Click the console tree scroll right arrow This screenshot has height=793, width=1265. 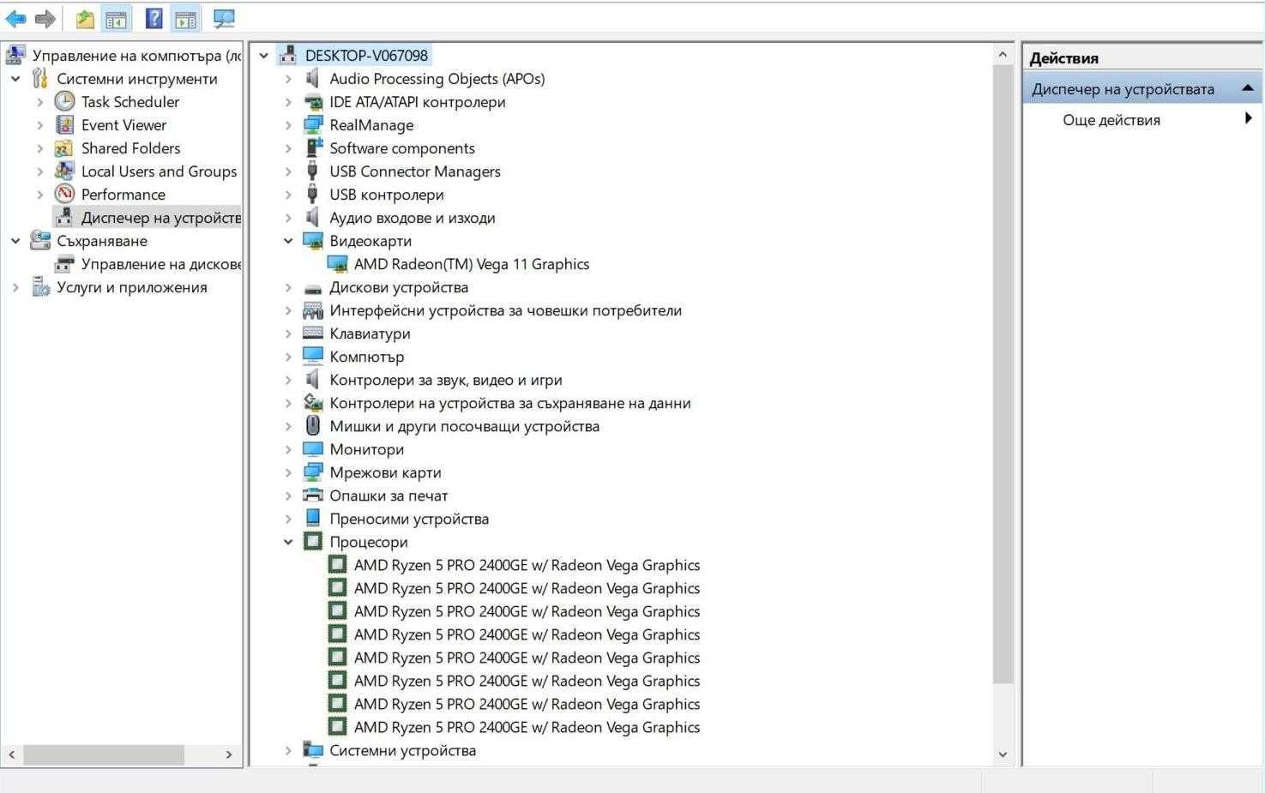pos(229,754)
